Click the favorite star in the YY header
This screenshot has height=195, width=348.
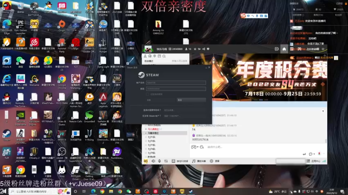click(x=195, y=49)
